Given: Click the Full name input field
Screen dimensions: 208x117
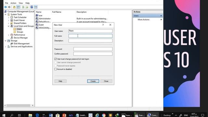Looking at the screenshot, I should click(90, 36).
